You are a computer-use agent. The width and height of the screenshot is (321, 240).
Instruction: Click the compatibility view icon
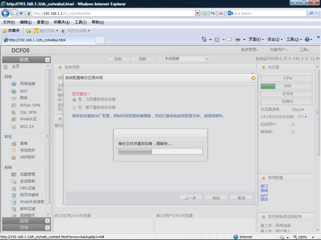click(205, 13)
